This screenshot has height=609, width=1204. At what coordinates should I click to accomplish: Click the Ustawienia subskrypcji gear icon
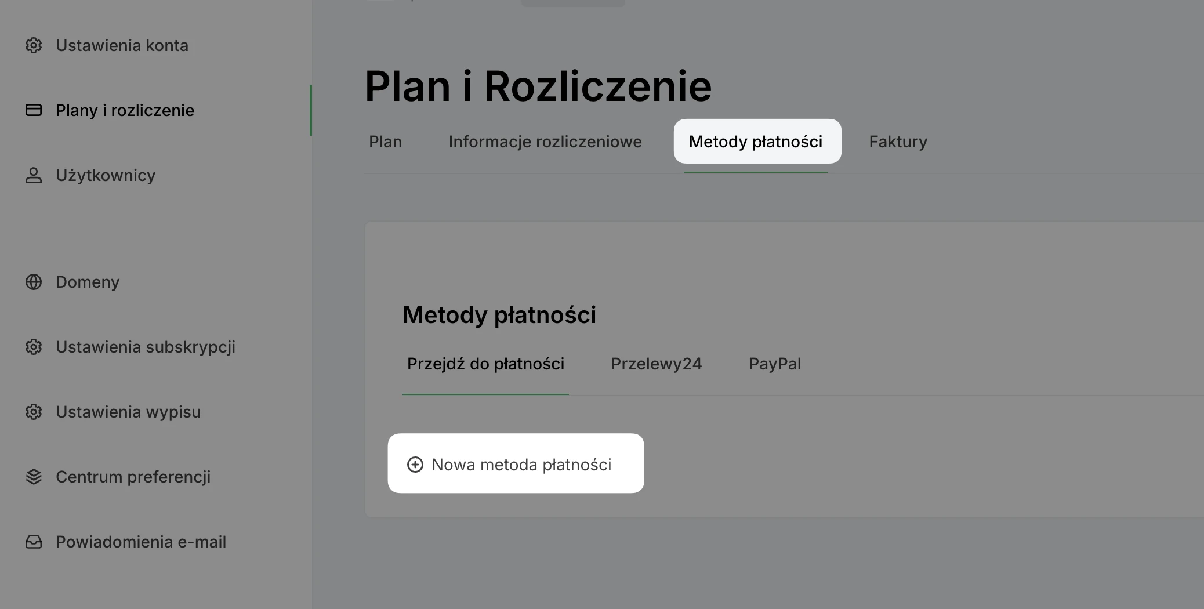click(34, 347)
